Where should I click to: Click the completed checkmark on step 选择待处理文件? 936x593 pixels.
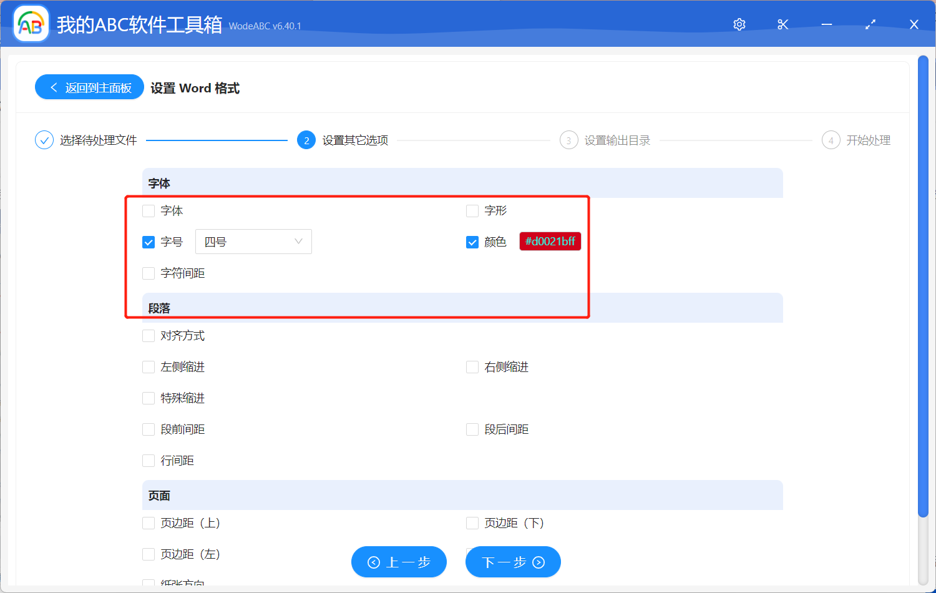pyautogui.click(x=44, y=140)
